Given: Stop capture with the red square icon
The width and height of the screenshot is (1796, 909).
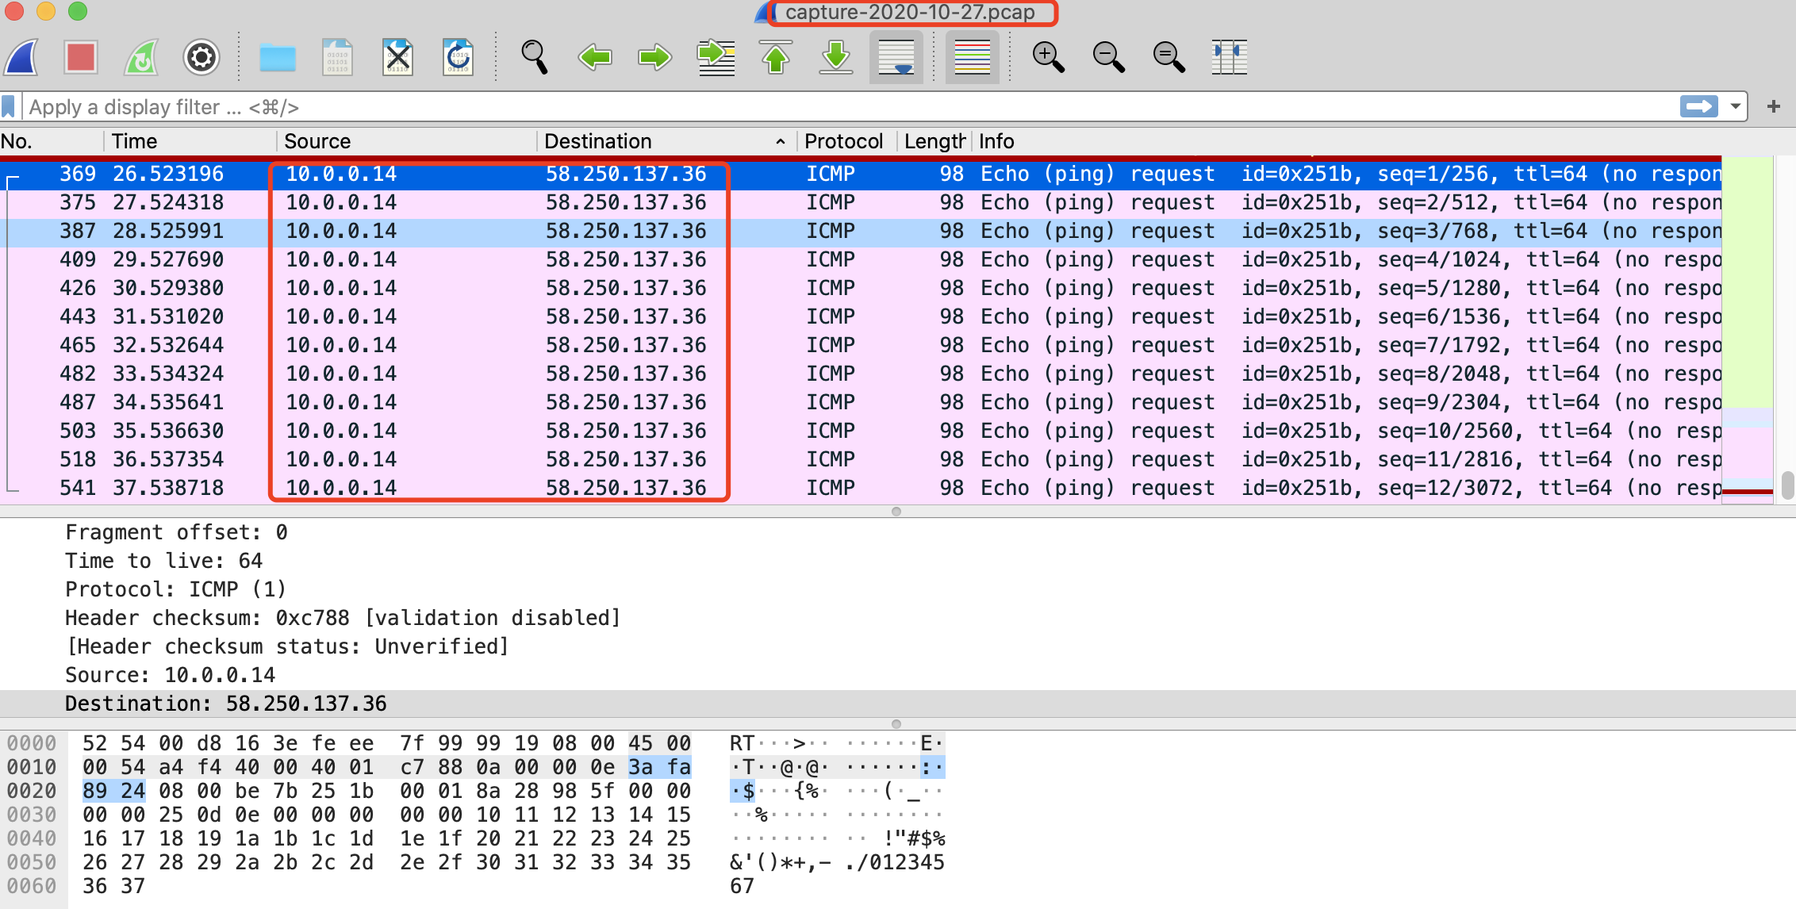Looking at the screenshot, I should (x=81, y=57).
